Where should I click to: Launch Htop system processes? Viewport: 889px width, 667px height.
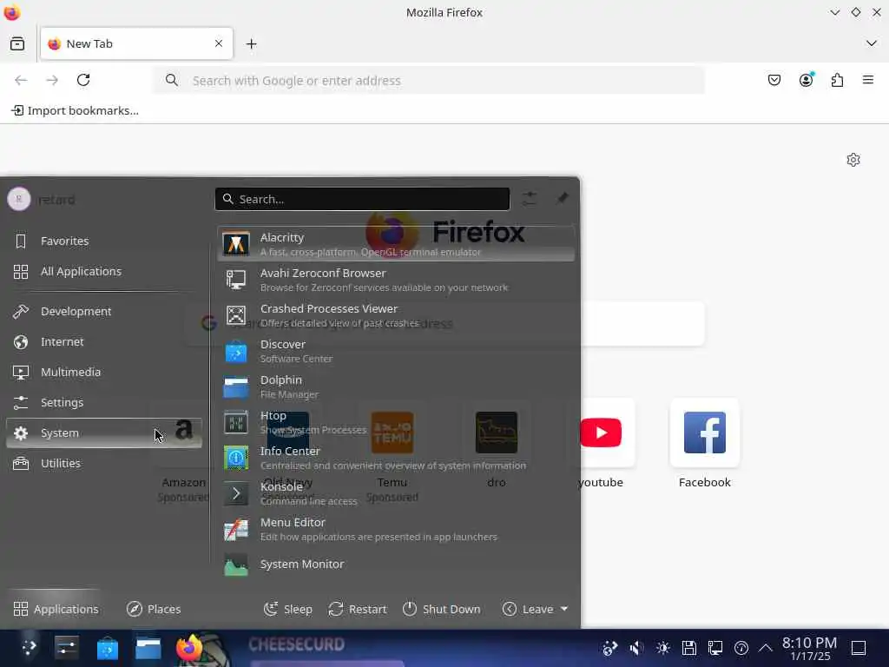(x=396, y=423)
